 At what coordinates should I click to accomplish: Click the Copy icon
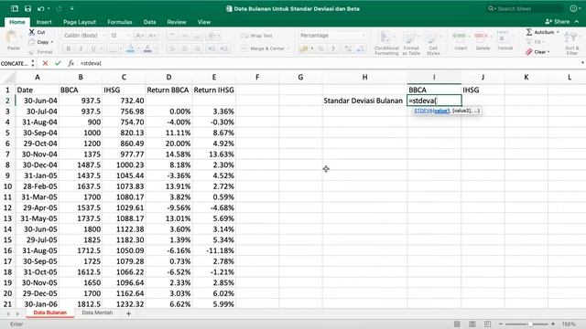click(x=32, y=42)
